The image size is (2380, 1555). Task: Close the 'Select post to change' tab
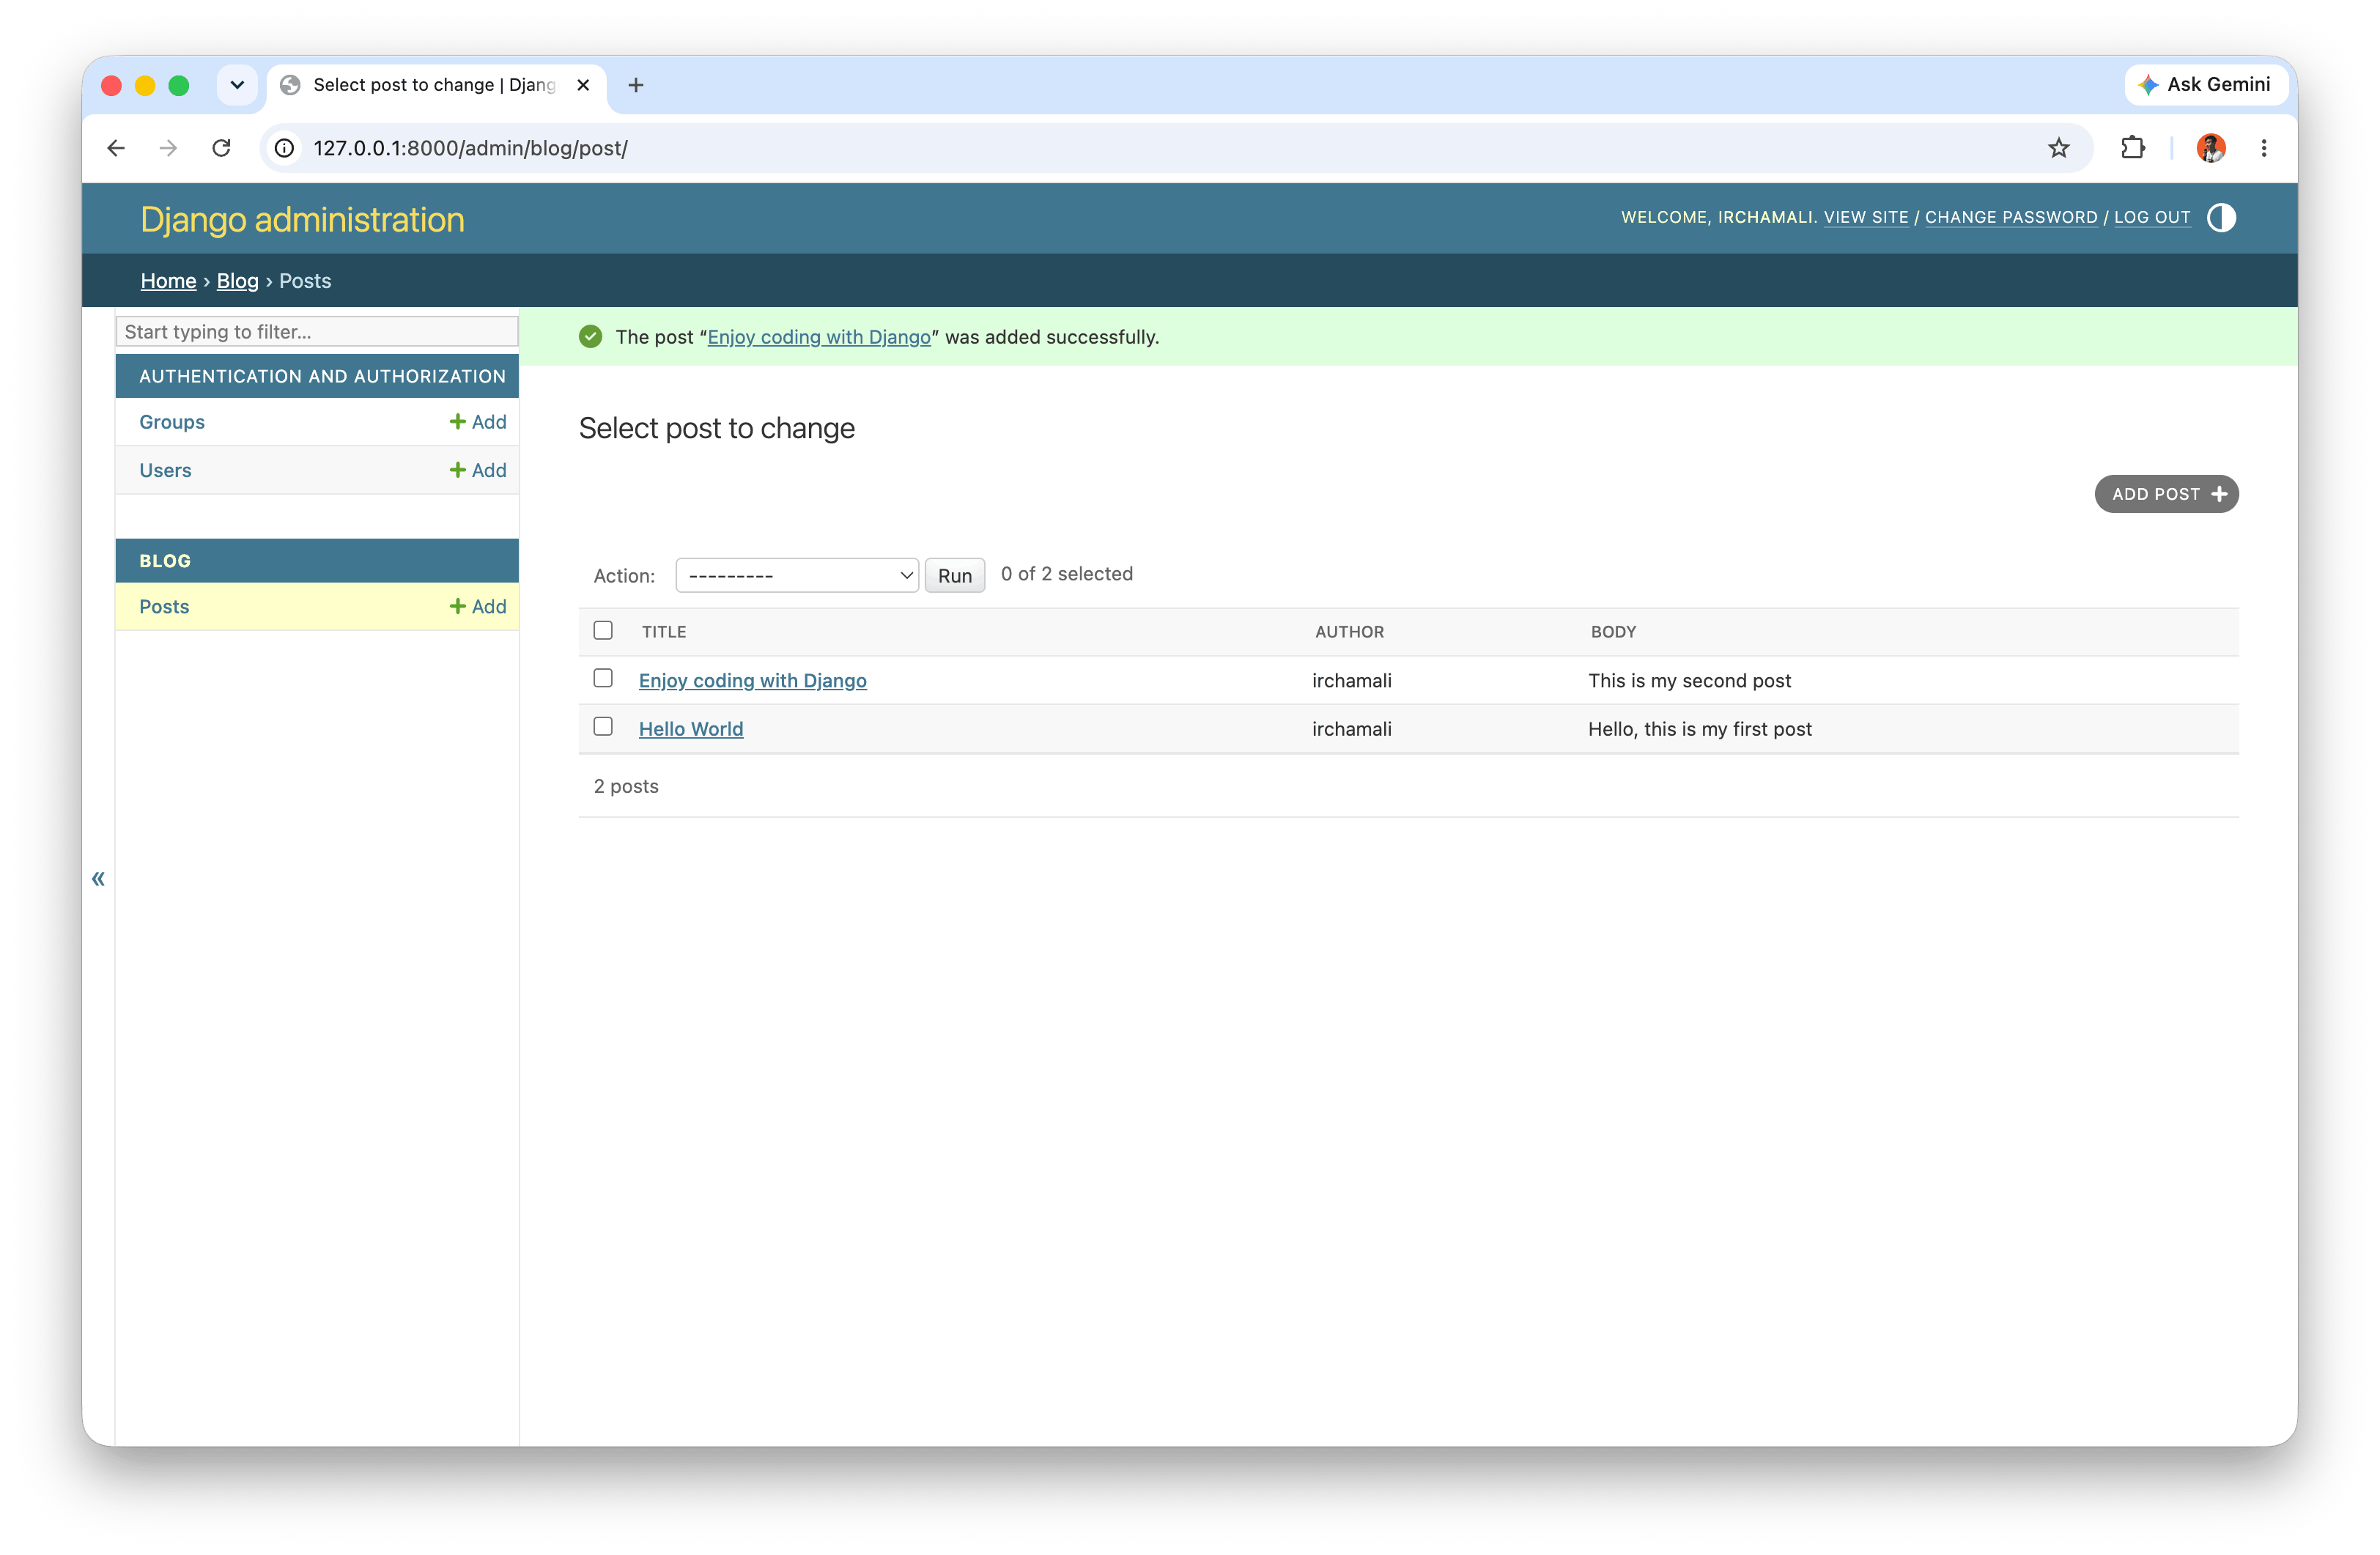(x=583, y=85)
